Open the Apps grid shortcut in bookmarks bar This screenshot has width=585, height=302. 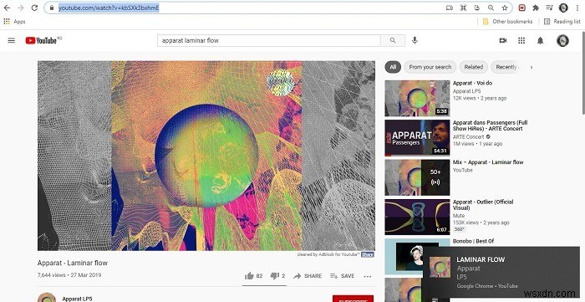[14, 21]
